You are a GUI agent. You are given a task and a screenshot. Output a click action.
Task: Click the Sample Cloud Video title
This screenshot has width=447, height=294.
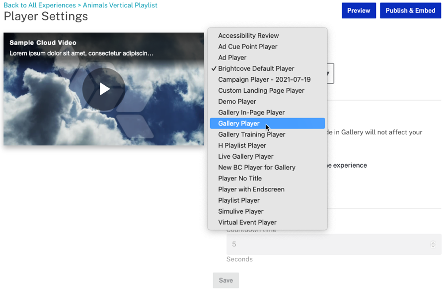43,43
